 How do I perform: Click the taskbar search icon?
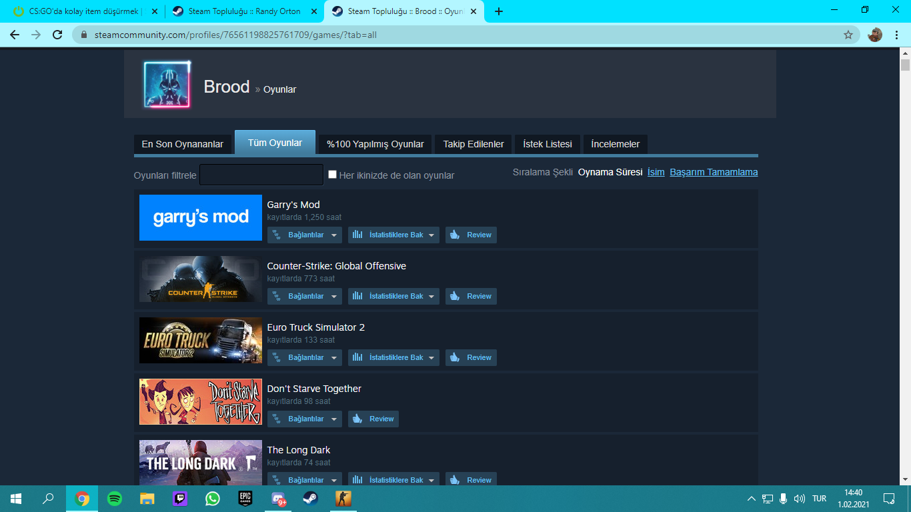48,499
